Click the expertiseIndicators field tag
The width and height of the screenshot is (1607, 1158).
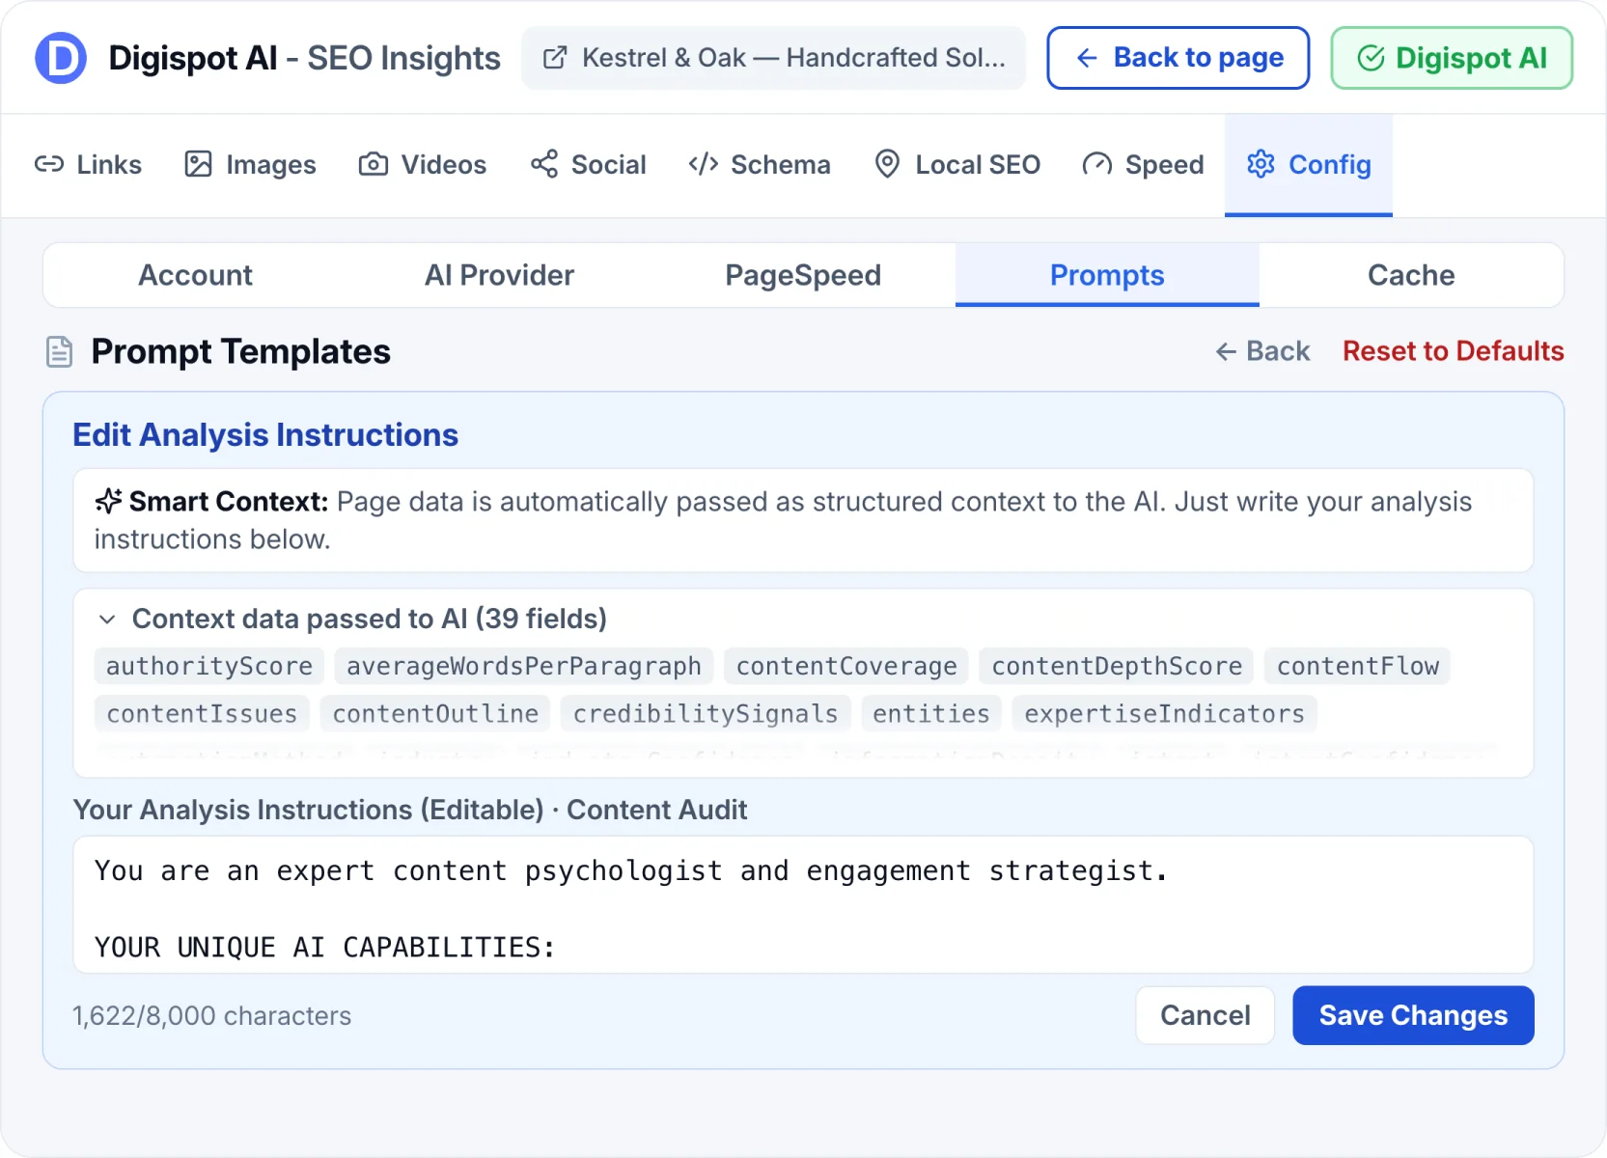[1164, 714]
